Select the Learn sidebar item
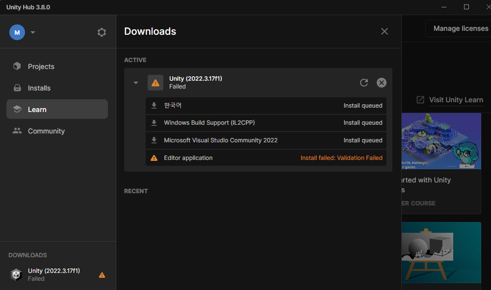The width and height of the screenshot is (491, 290). [57, 109]
